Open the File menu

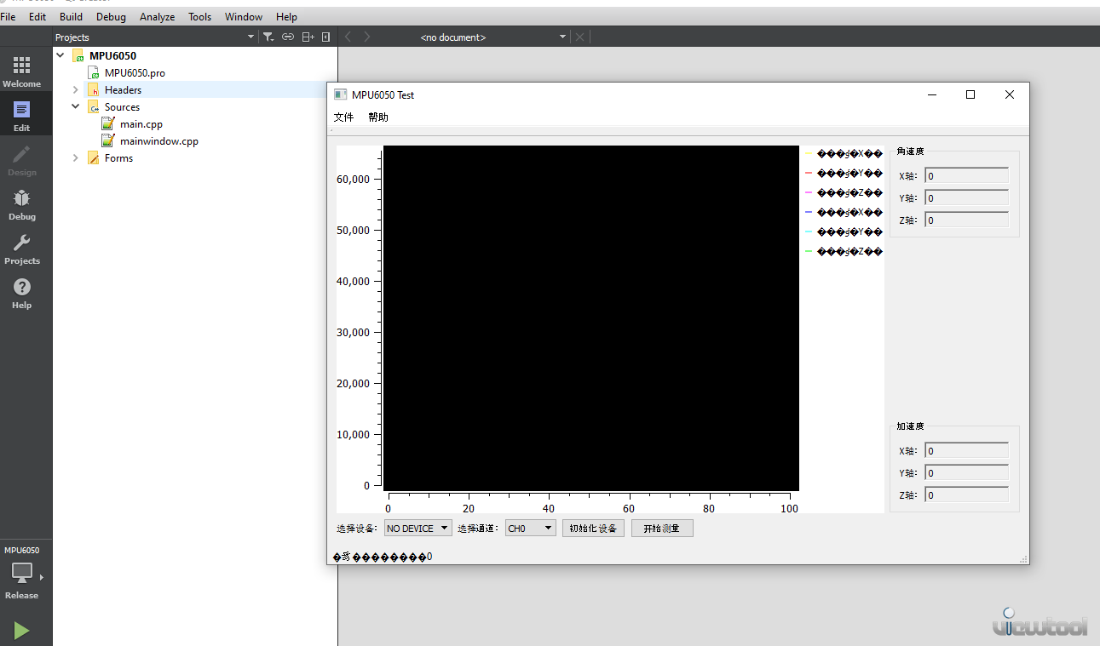point(8,16)
